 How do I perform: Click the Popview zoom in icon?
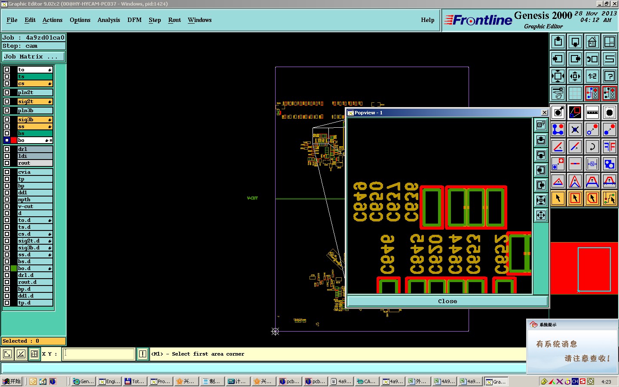pos(541,200)
